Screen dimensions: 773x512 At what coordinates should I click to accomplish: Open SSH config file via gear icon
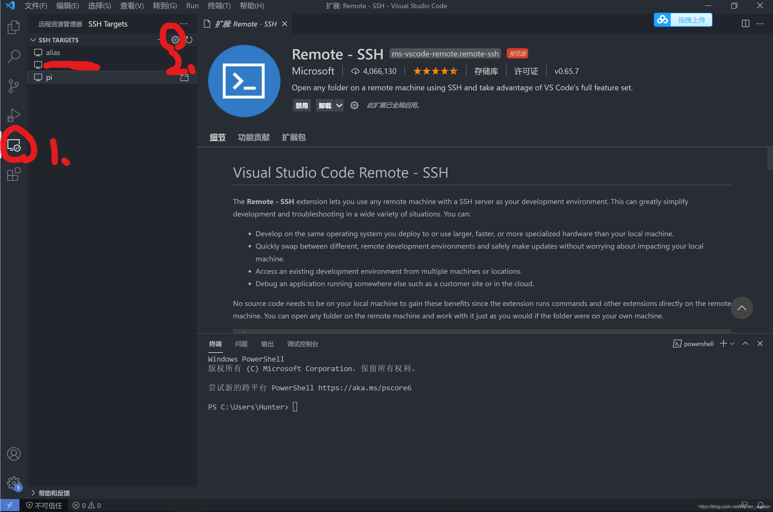(x=175, y=40)
